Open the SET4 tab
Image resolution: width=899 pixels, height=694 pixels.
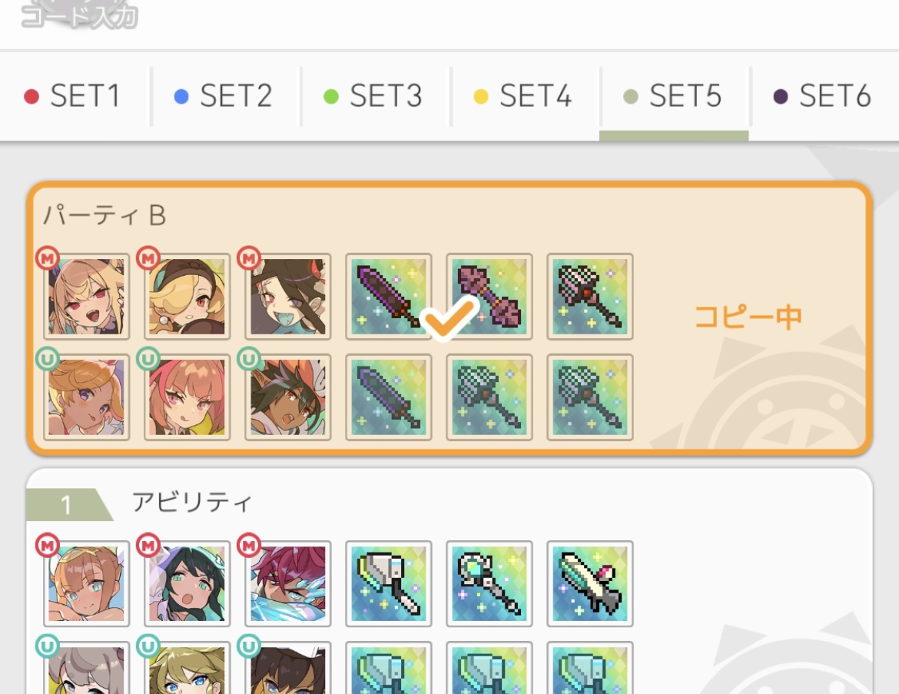point(524,96)
